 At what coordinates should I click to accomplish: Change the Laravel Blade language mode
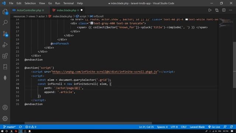pos(197,127)
